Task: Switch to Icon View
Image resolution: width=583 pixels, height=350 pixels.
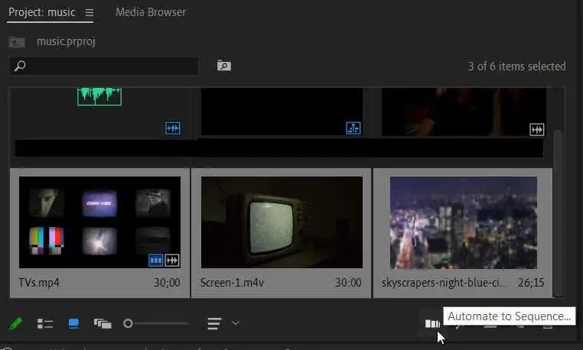Action: click(73, 323)
